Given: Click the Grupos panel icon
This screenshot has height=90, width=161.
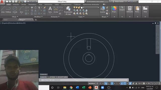Looking at the screenshot, I should click(122, 8).
